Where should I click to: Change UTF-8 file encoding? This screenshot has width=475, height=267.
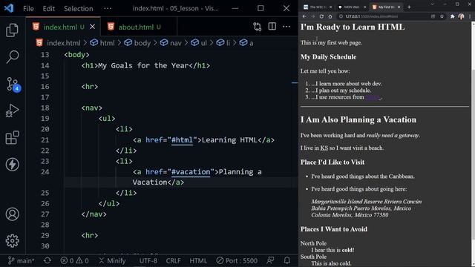tap(148, 260)
